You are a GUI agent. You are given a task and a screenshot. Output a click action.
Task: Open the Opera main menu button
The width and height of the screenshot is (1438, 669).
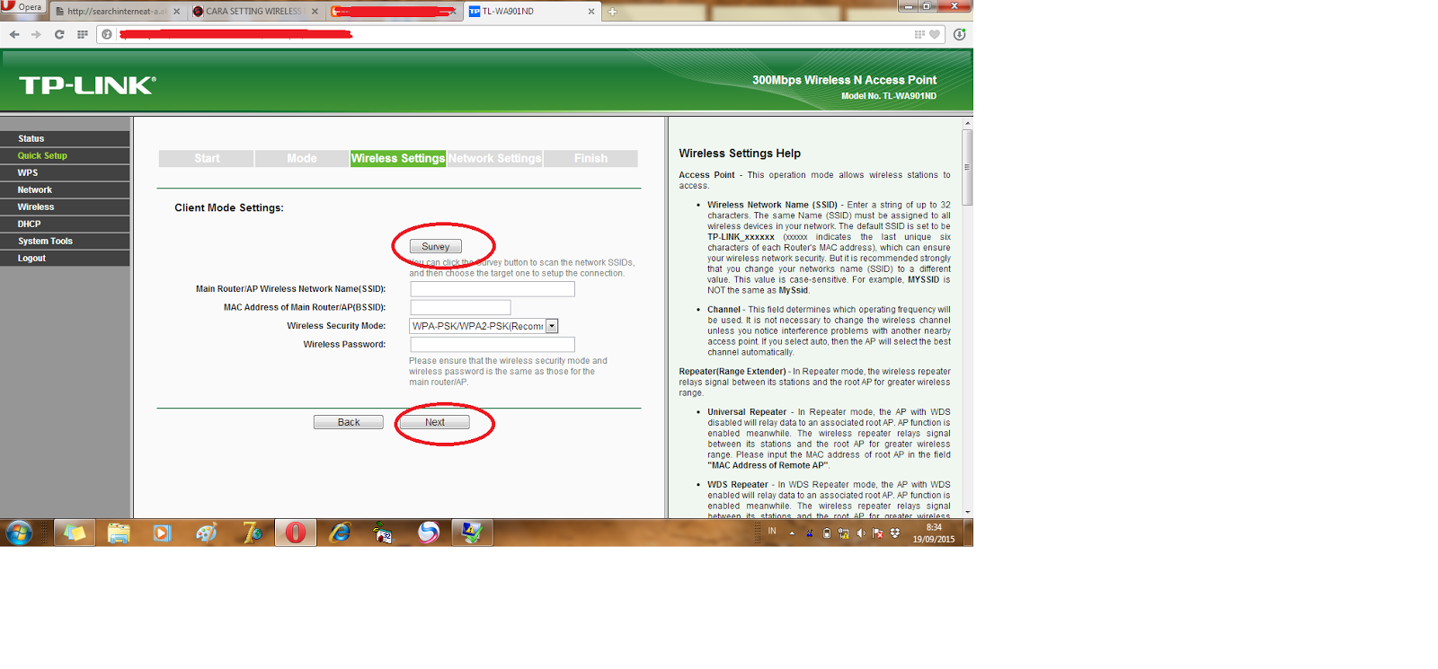(x=22, y=6)
